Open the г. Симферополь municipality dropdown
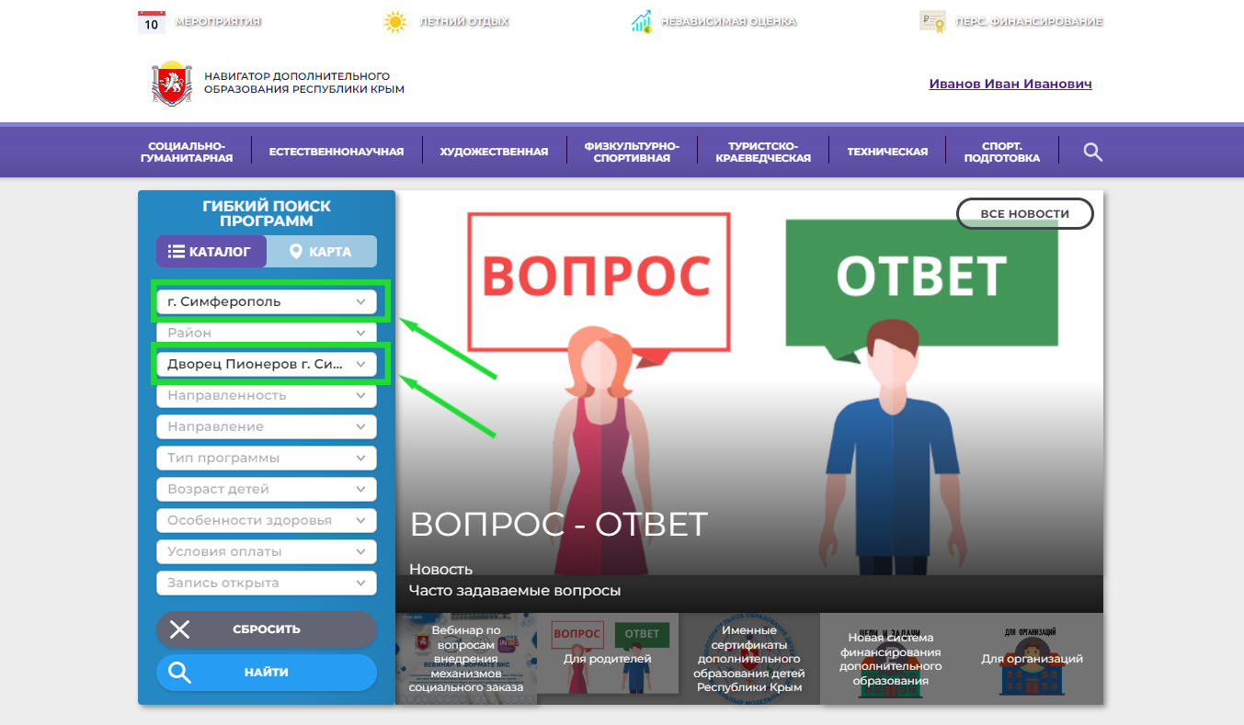 point(267,301)
